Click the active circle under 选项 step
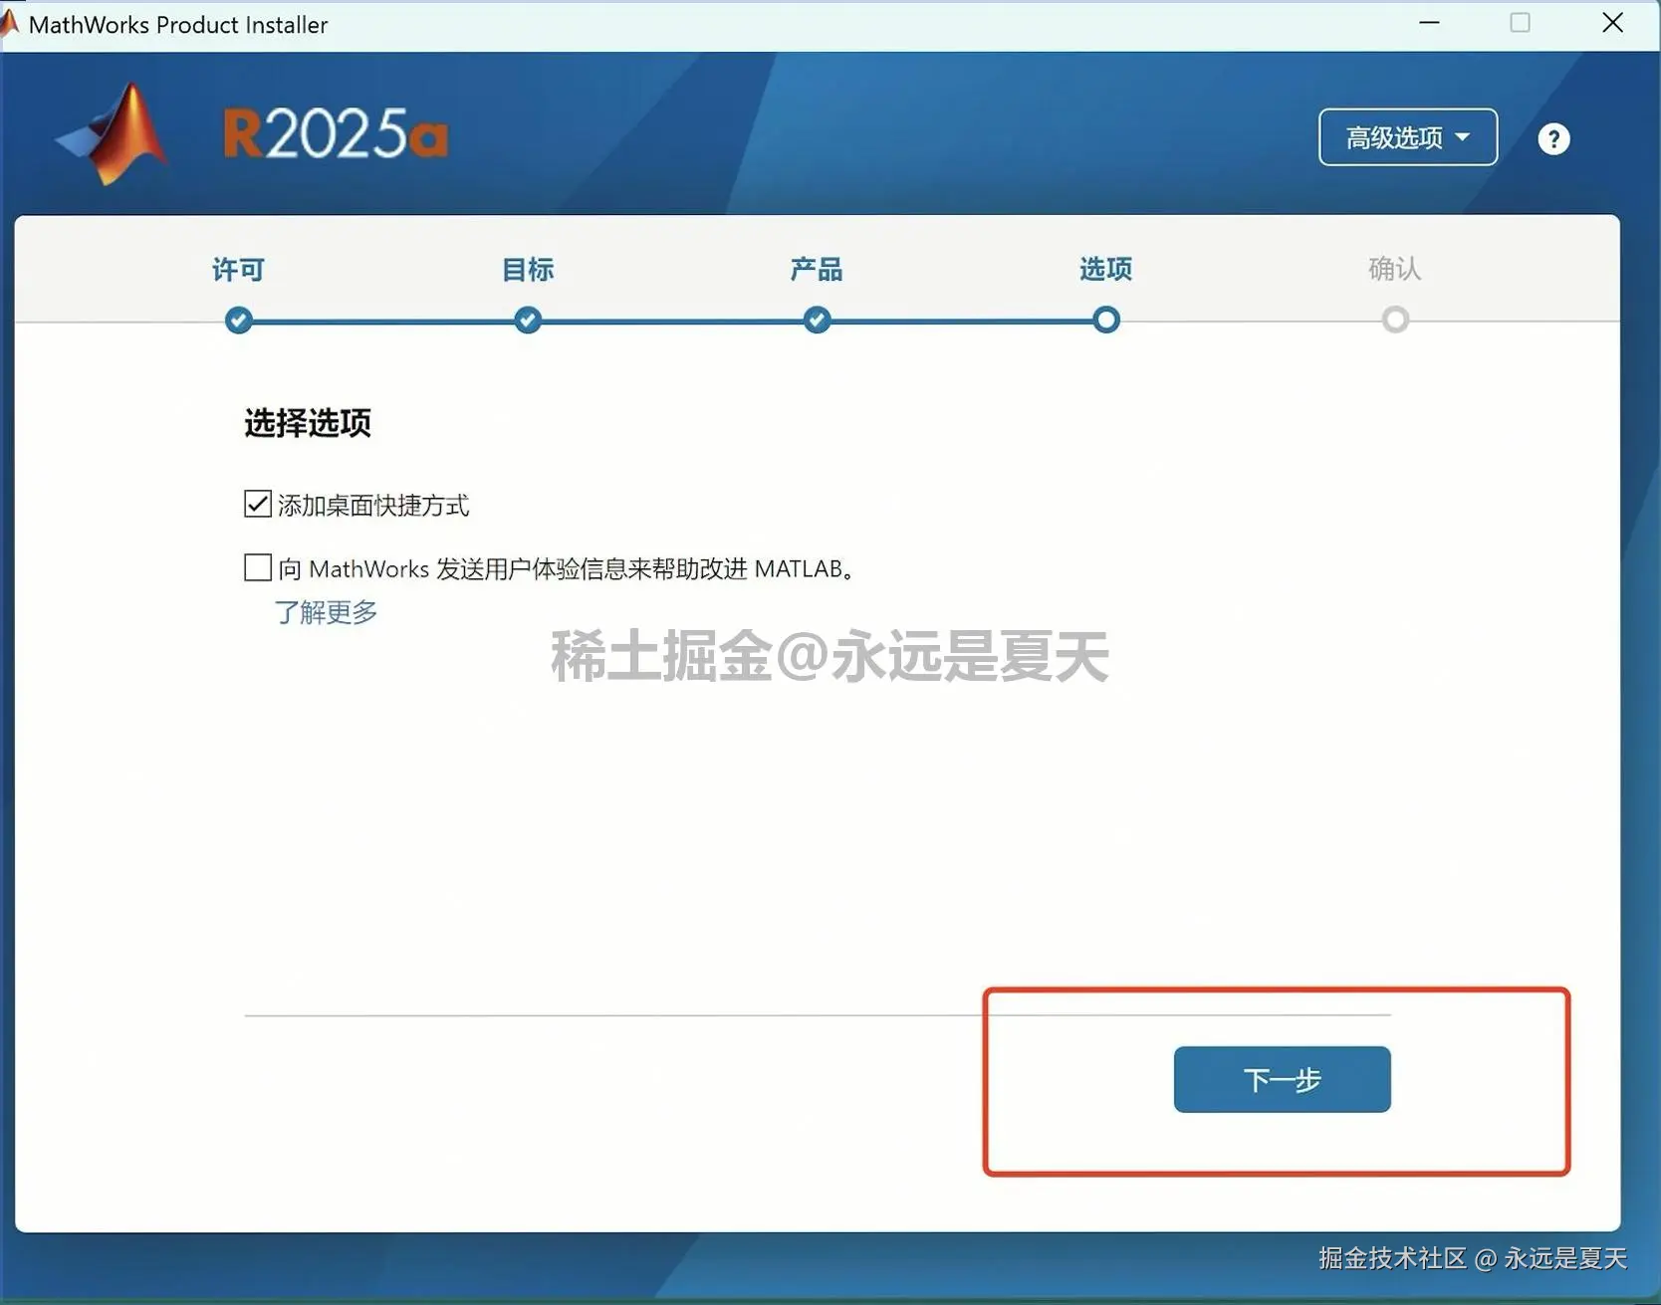1661x1305 pixels. click(x=1104, y=319)
